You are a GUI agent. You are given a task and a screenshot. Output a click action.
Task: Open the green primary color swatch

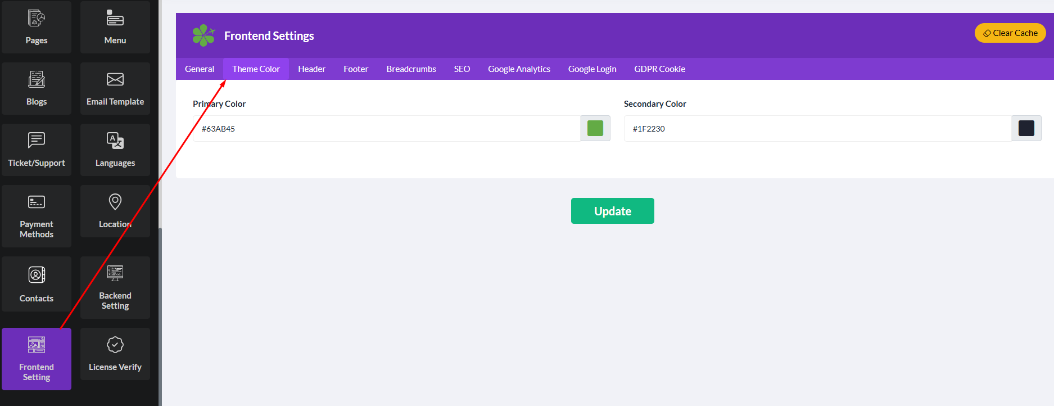595,128
